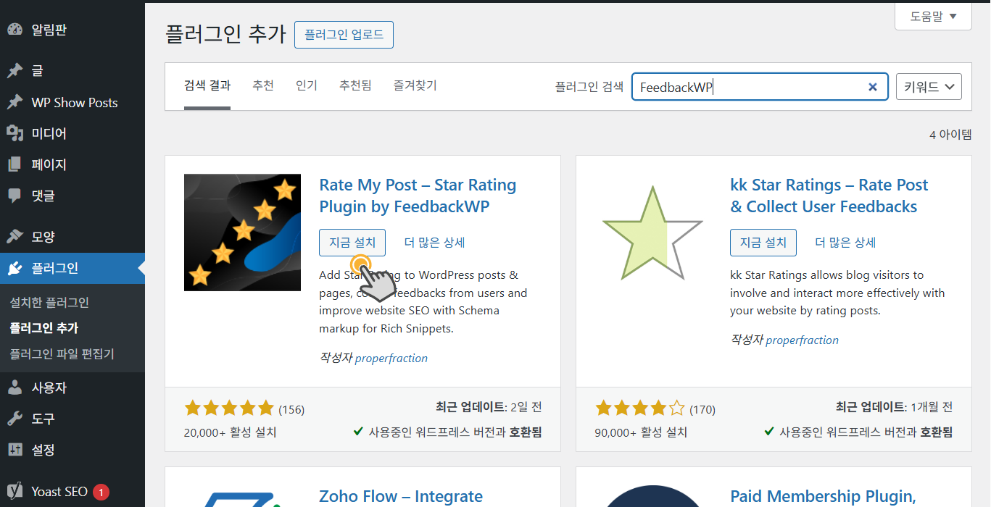Click the Yoast SEO logo icon
Screen dimensions: 991x507
pos(14,491)
